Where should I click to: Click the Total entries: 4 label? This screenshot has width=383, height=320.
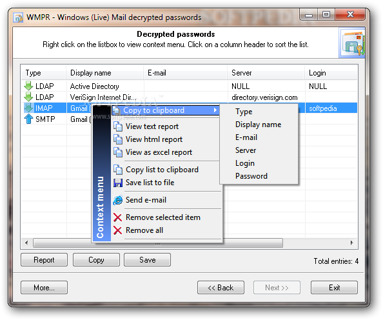[336, 261]
